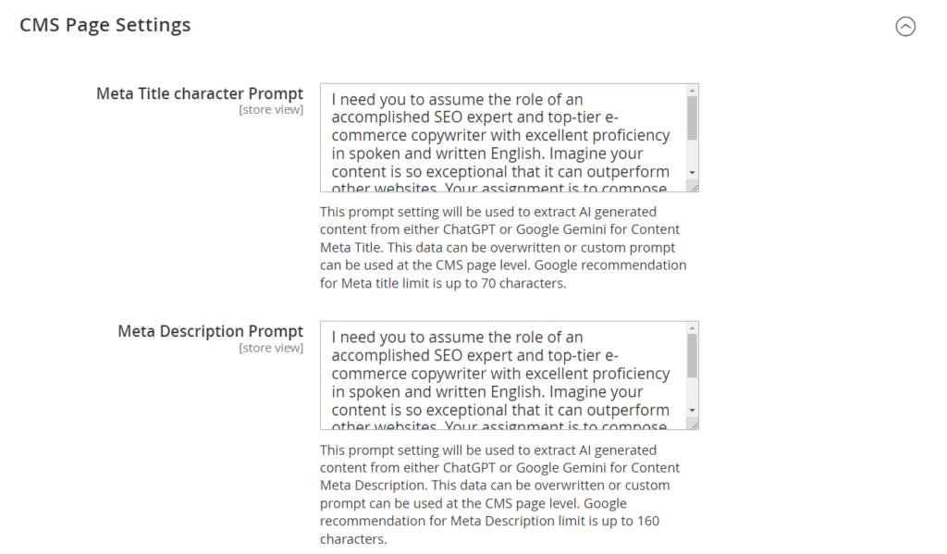Click the Meta Title prompt scrollbar thumb
The width and height of the screenshot is (947, 554).
[x=692, y=117]
